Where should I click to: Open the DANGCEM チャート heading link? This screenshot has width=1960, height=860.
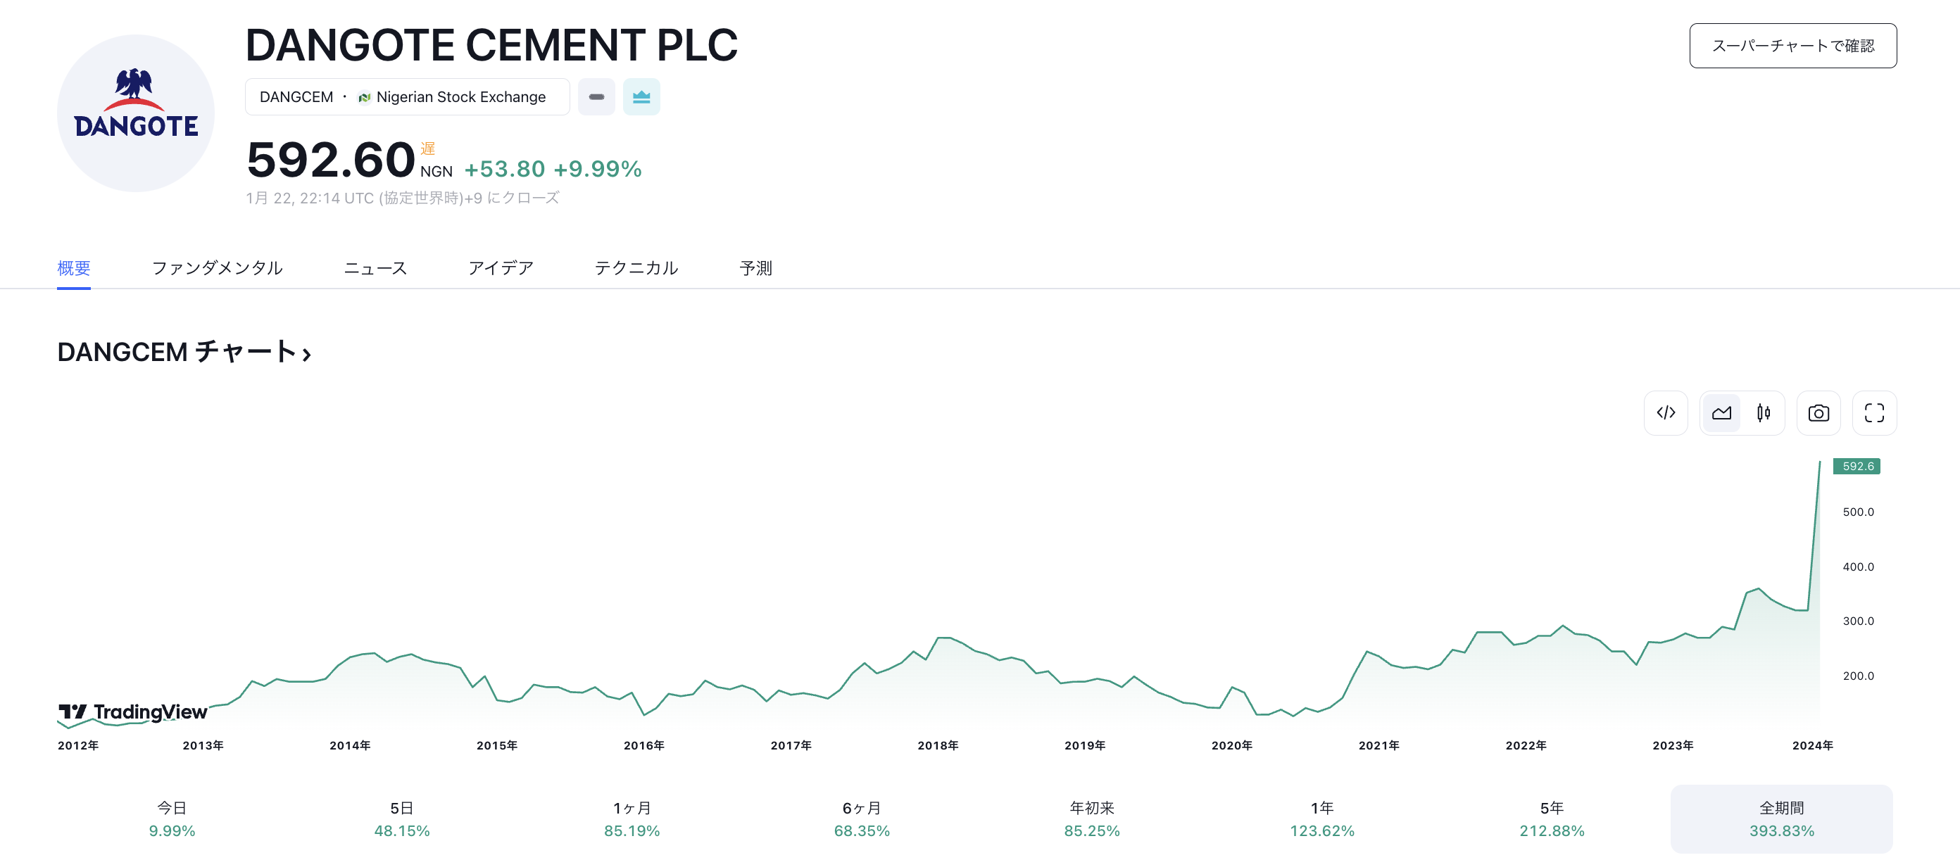184,352
